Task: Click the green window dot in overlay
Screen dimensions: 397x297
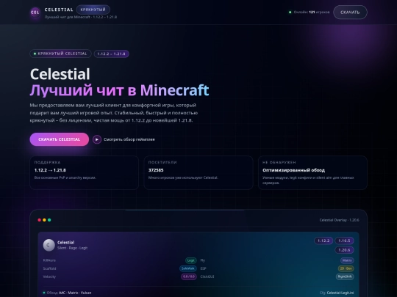Action: click(49, 220)
